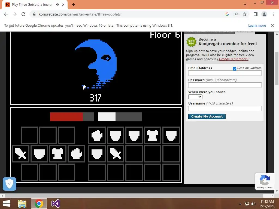The image size is (279, 209).
Task: Mute the Three Goblets tab audio
Action: [x=57, y=5]
